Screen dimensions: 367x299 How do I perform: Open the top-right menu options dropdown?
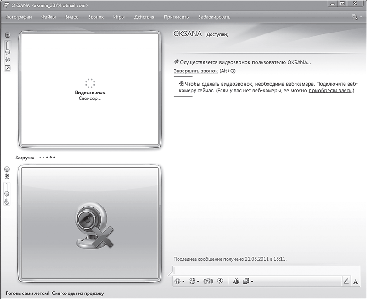tap(355, 17)
